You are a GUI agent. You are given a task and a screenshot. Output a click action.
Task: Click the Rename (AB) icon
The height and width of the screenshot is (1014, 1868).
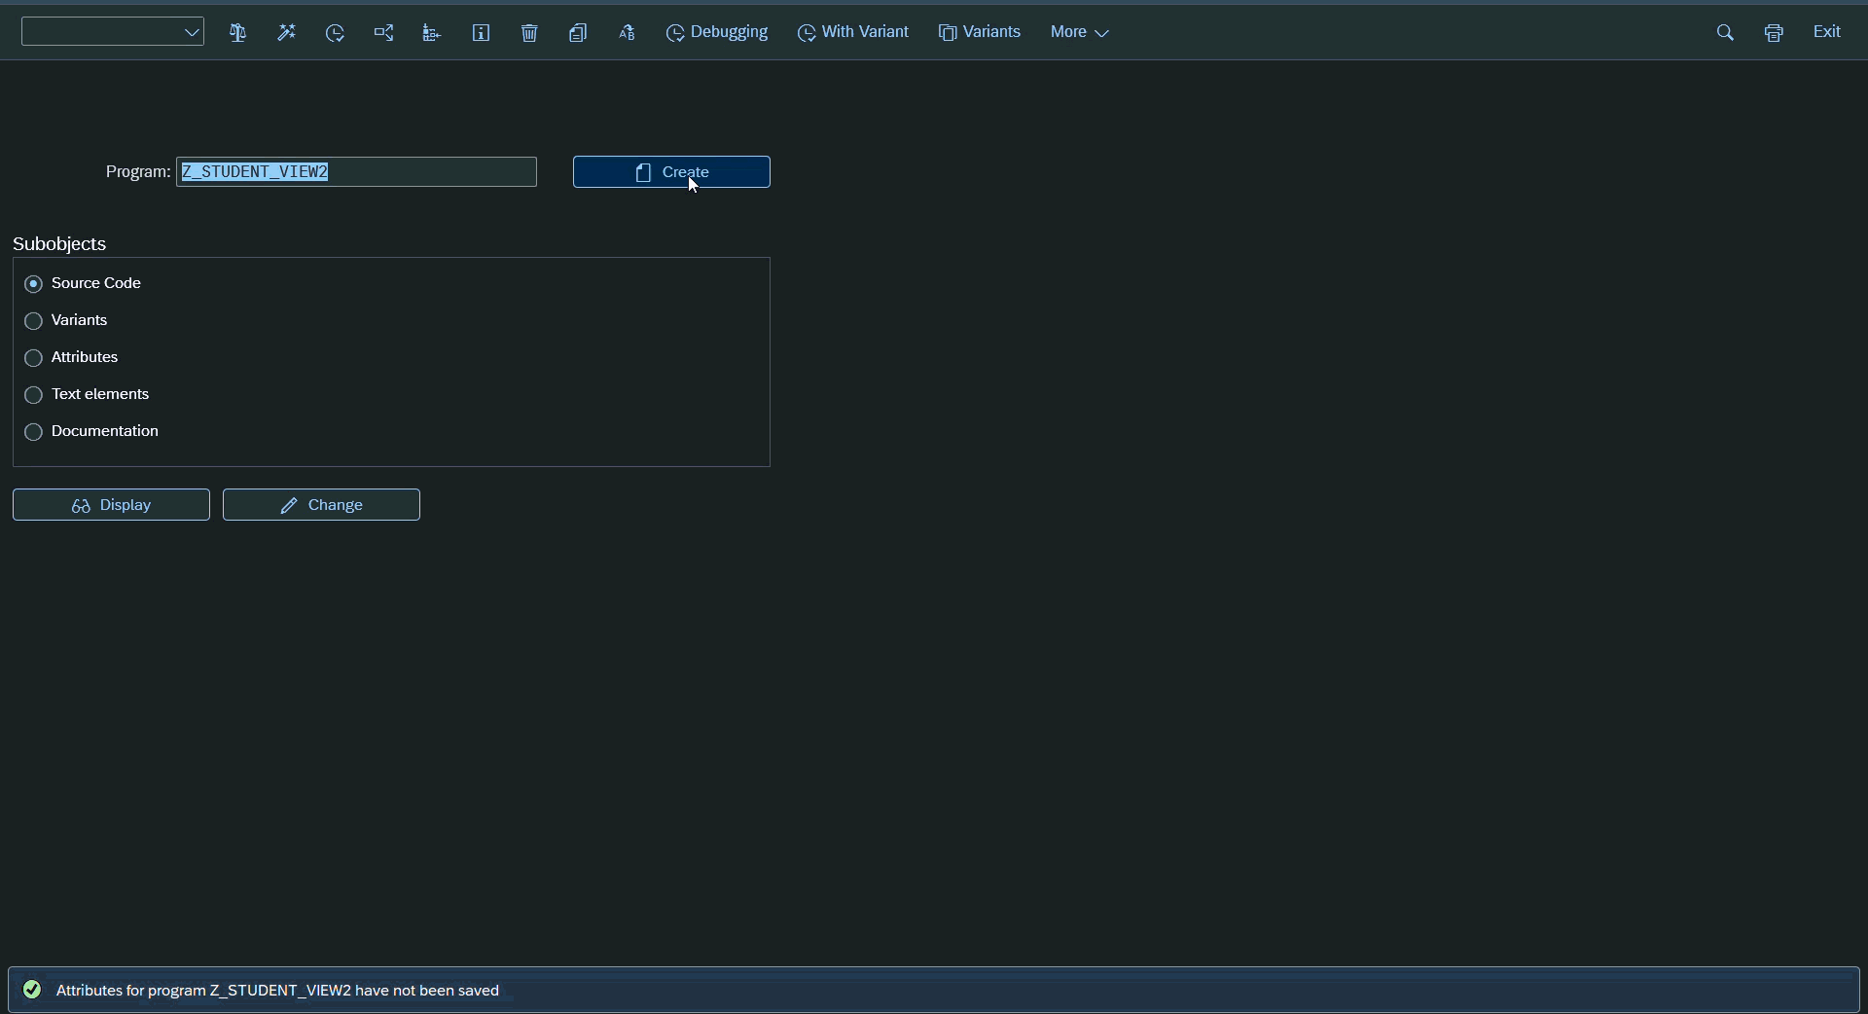pos(627,33)
